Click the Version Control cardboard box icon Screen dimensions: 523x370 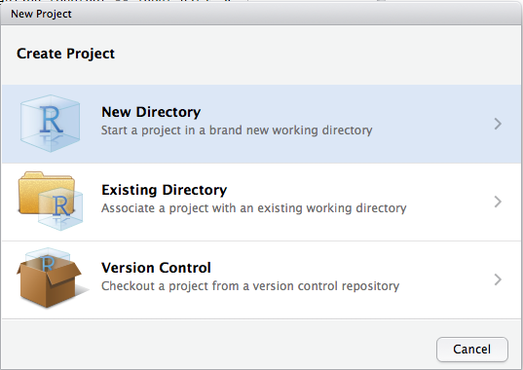pos(50,278)
